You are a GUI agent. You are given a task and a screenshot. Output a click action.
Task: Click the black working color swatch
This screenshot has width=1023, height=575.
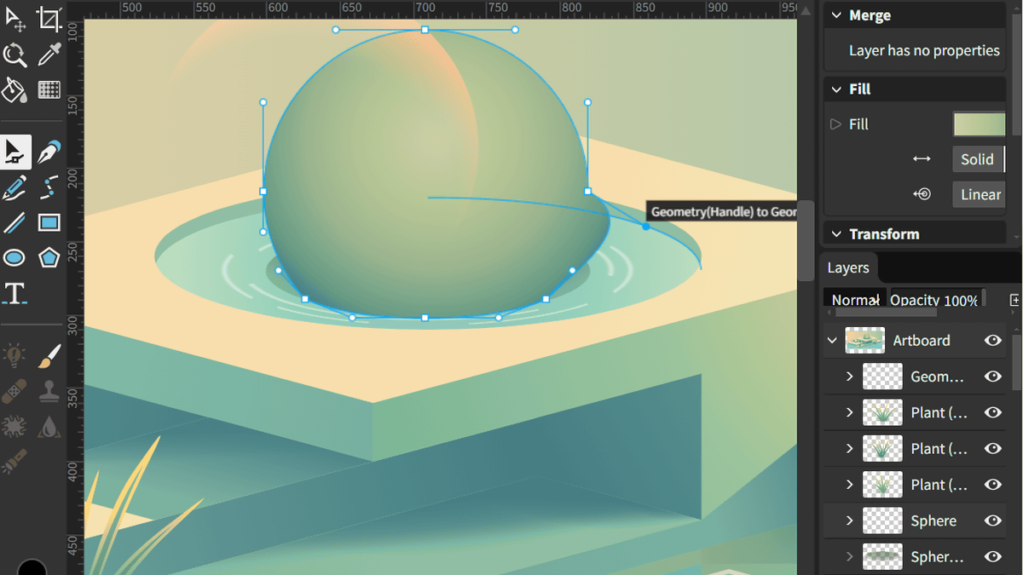pyautogui.click(x=32, y=567)
